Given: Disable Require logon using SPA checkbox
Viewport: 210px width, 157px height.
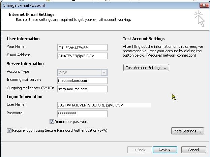Looking at the screenshot, I should (9, 130).
